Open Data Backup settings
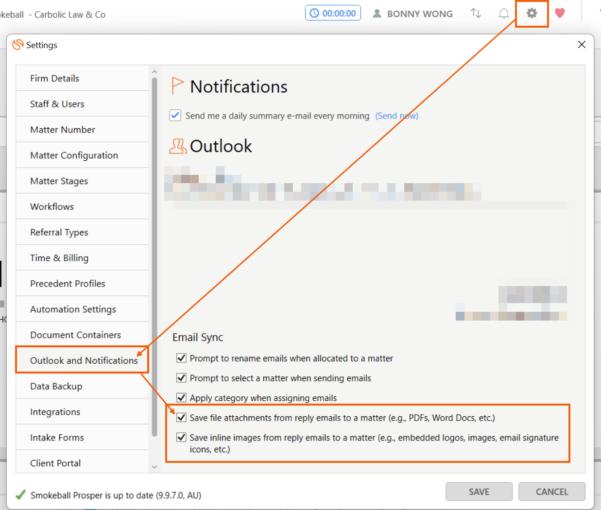The width and height of the screenshot is (601, 510). [82, 386]
